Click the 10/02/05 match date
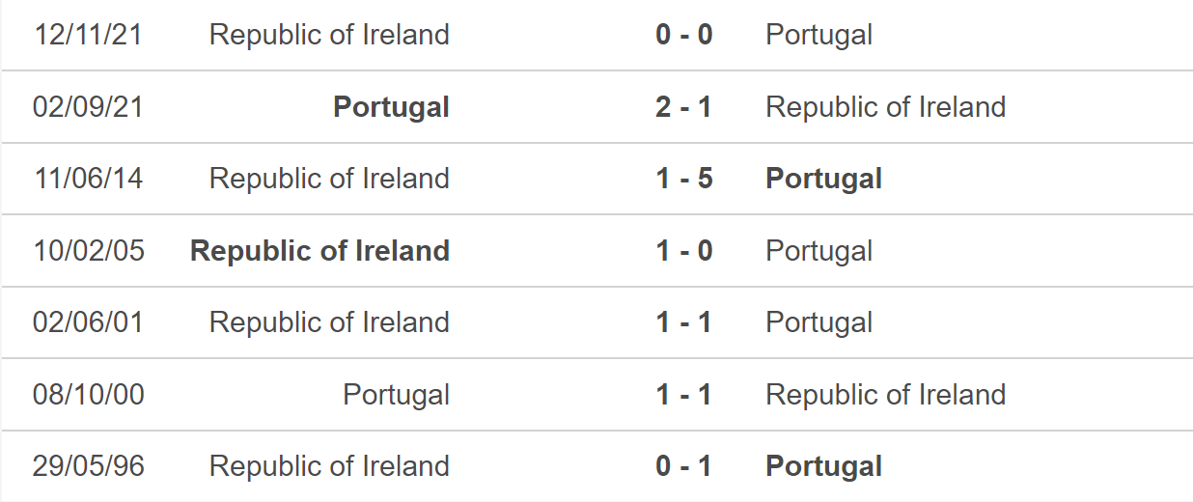 point(89,251)
